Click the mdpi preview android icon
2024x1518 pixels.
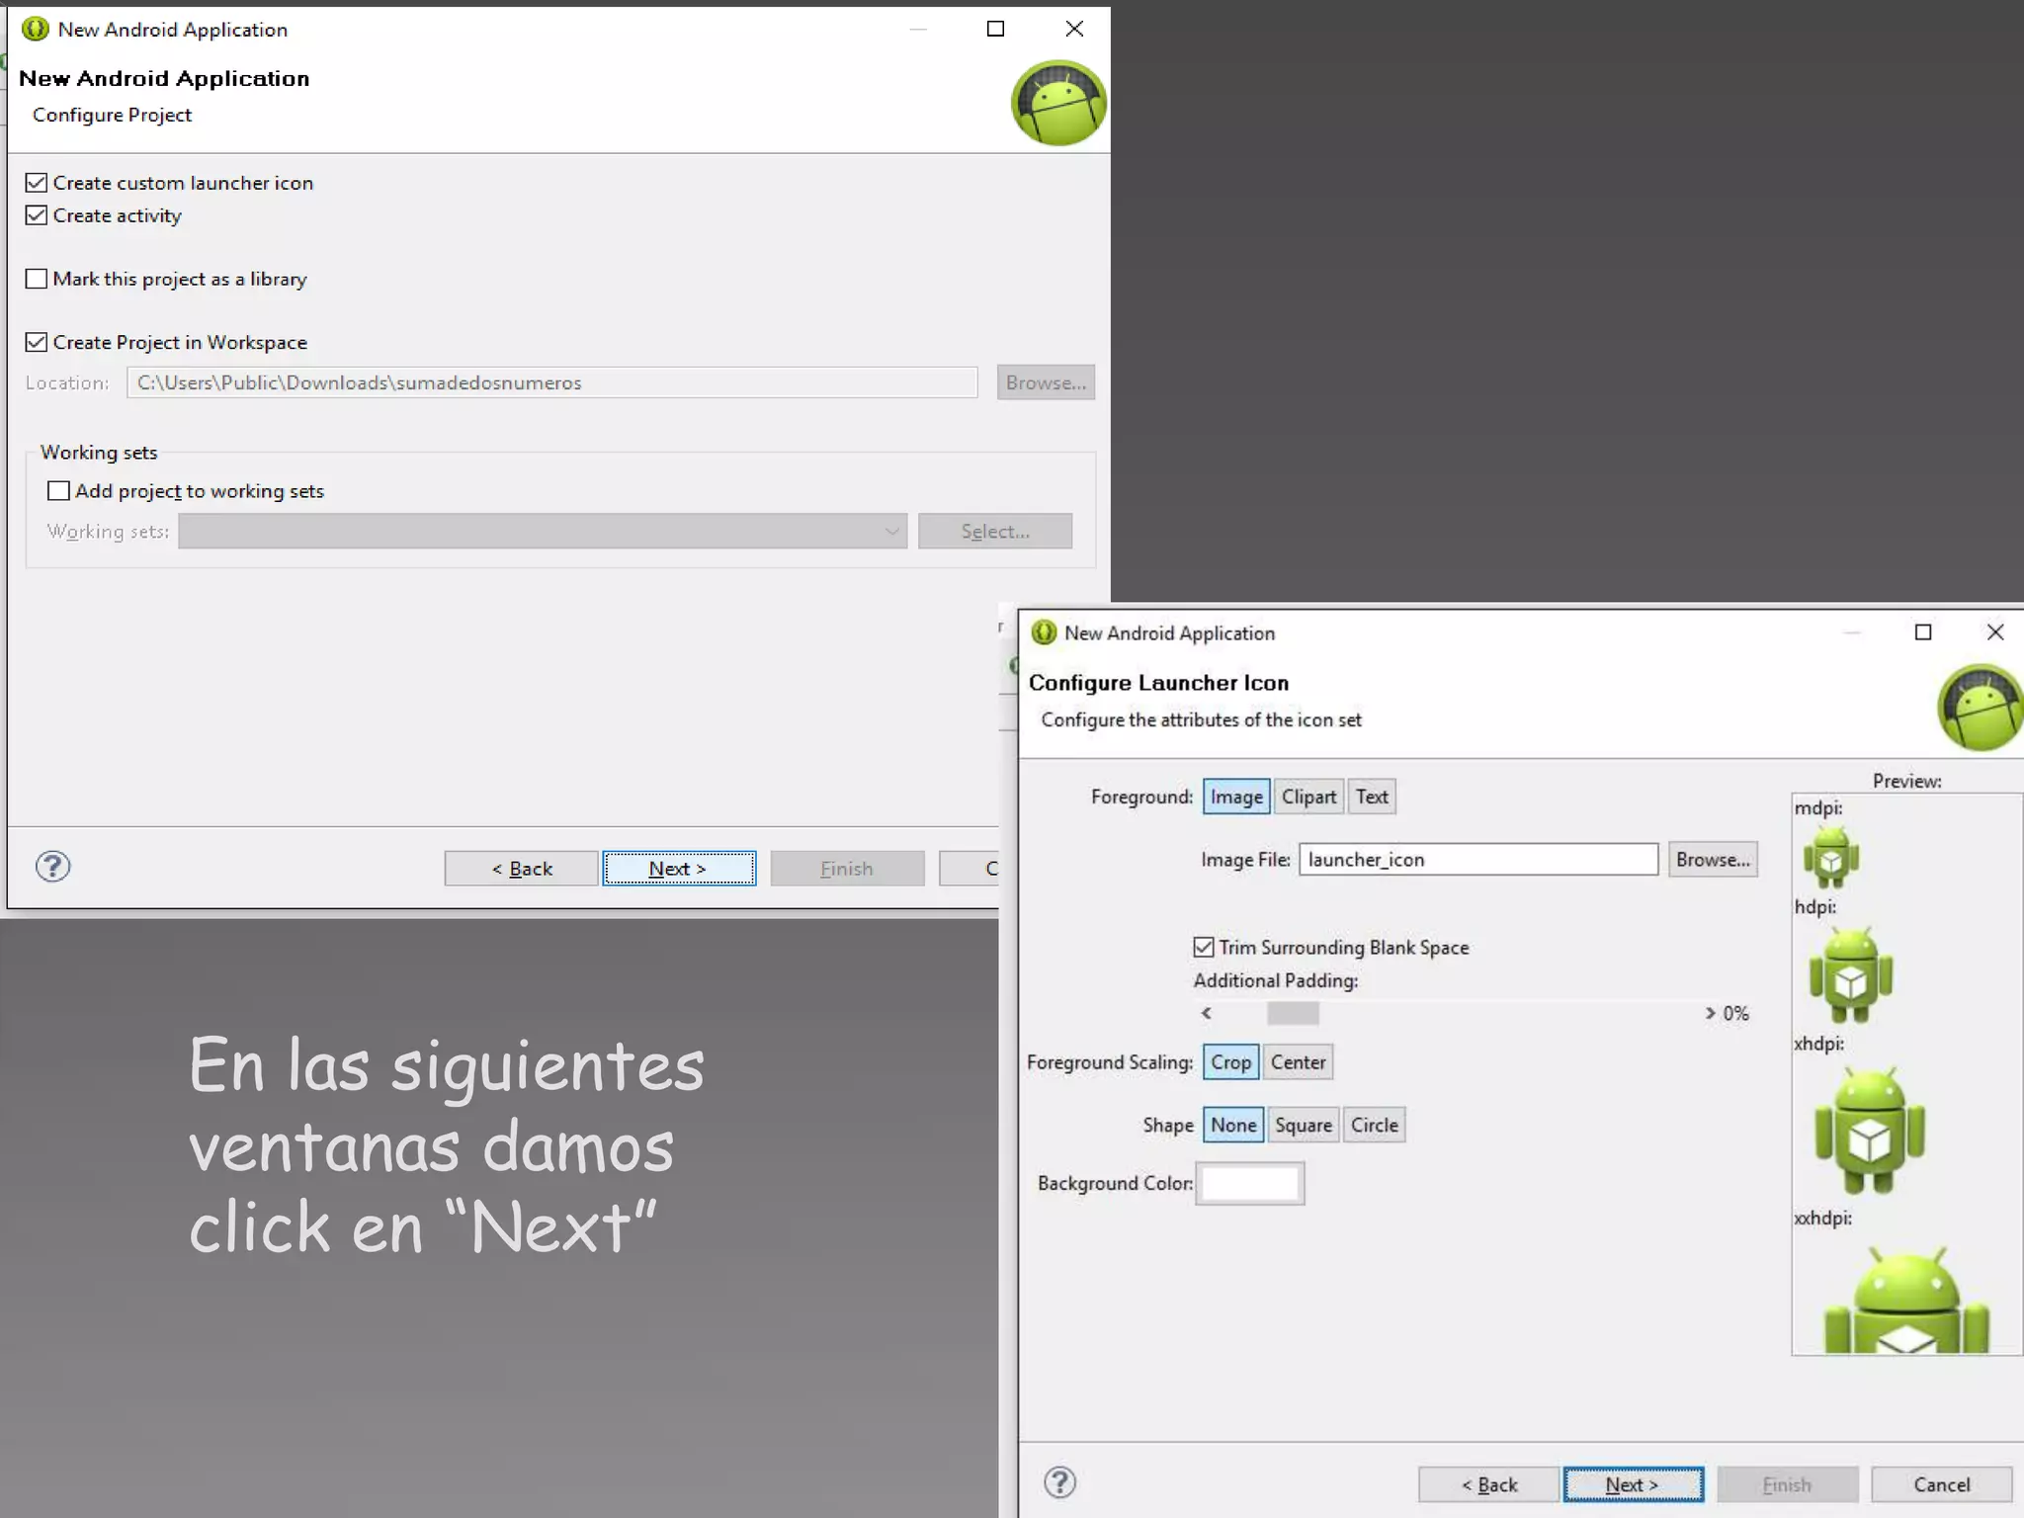1830,858
